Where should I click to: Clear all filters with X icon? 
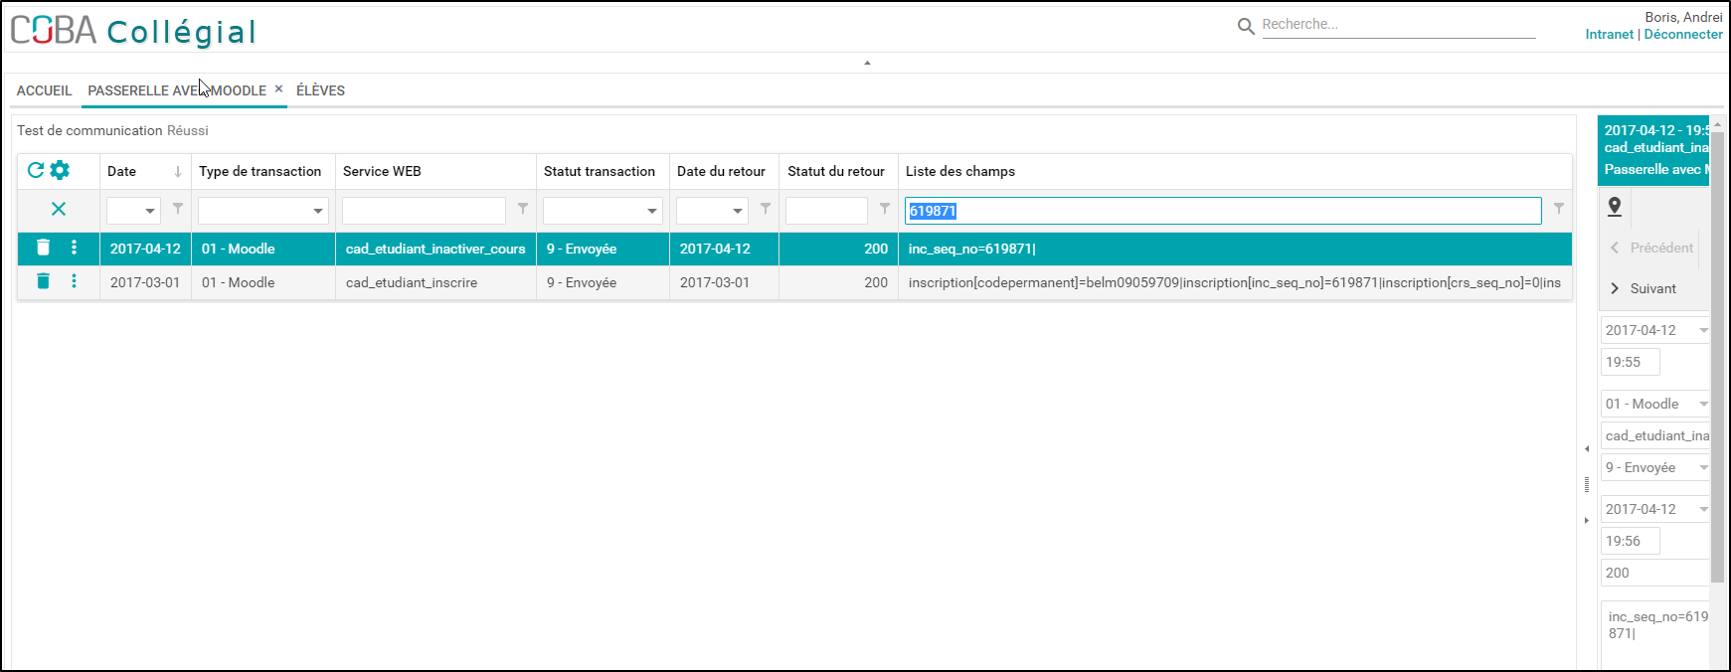(x=59, y=209)
